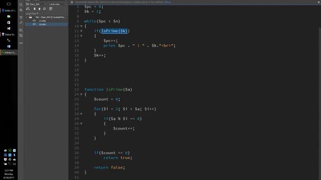Click the network tray icon
Viewport: 321px width, 180px height.
[10, 164]
